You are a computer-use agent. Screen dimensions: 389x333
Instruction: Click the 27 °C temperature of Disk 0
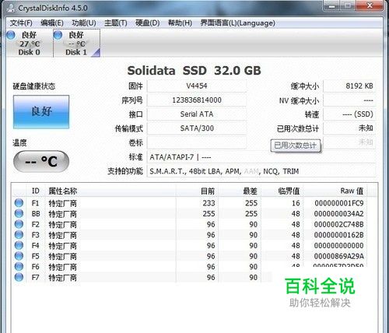[x=30, y=44]
